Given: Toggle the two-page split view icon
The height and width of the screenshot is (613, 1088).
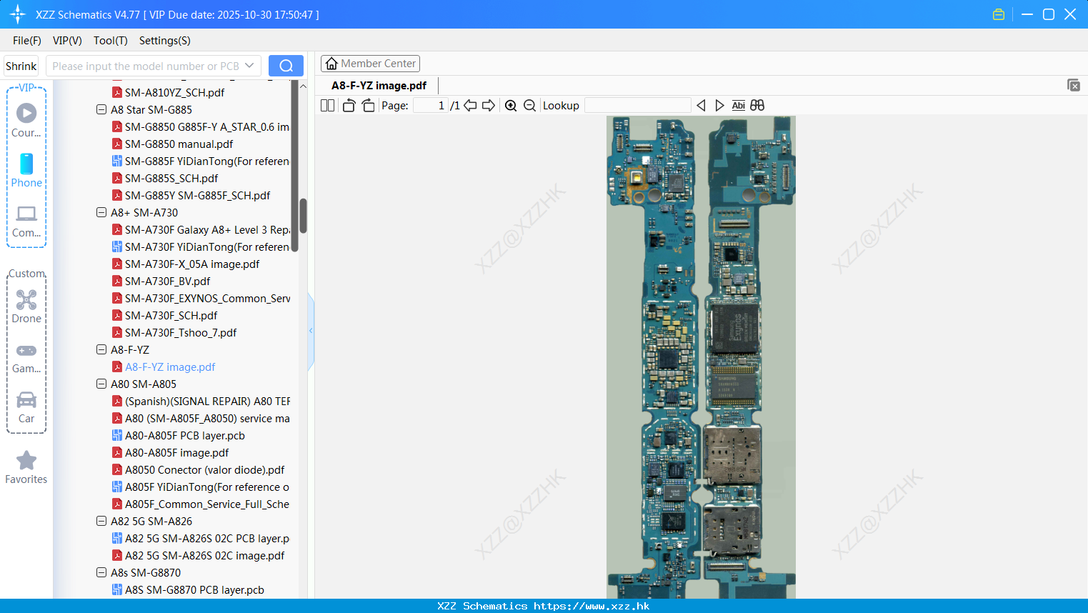Looking at the screenshot, I should pyautogui.click(x=327, y=105).
